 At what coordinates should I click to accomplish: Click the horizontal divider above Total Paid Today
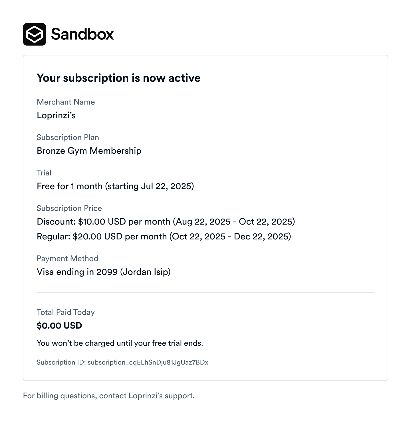[x=205, y=292]
